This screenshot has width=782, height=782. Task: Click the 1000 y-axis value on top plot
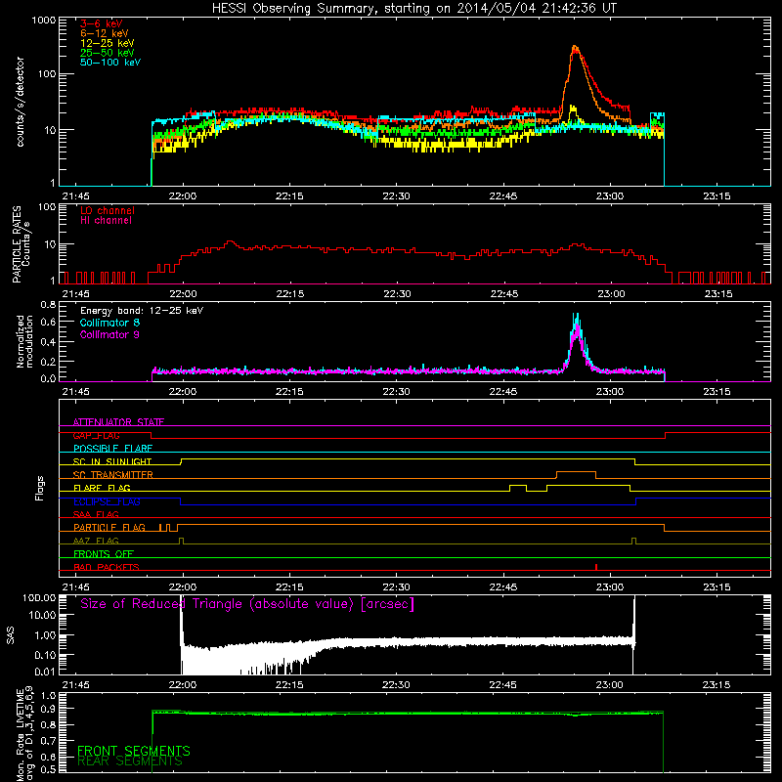pyautogui.click(x=43, y=21)
